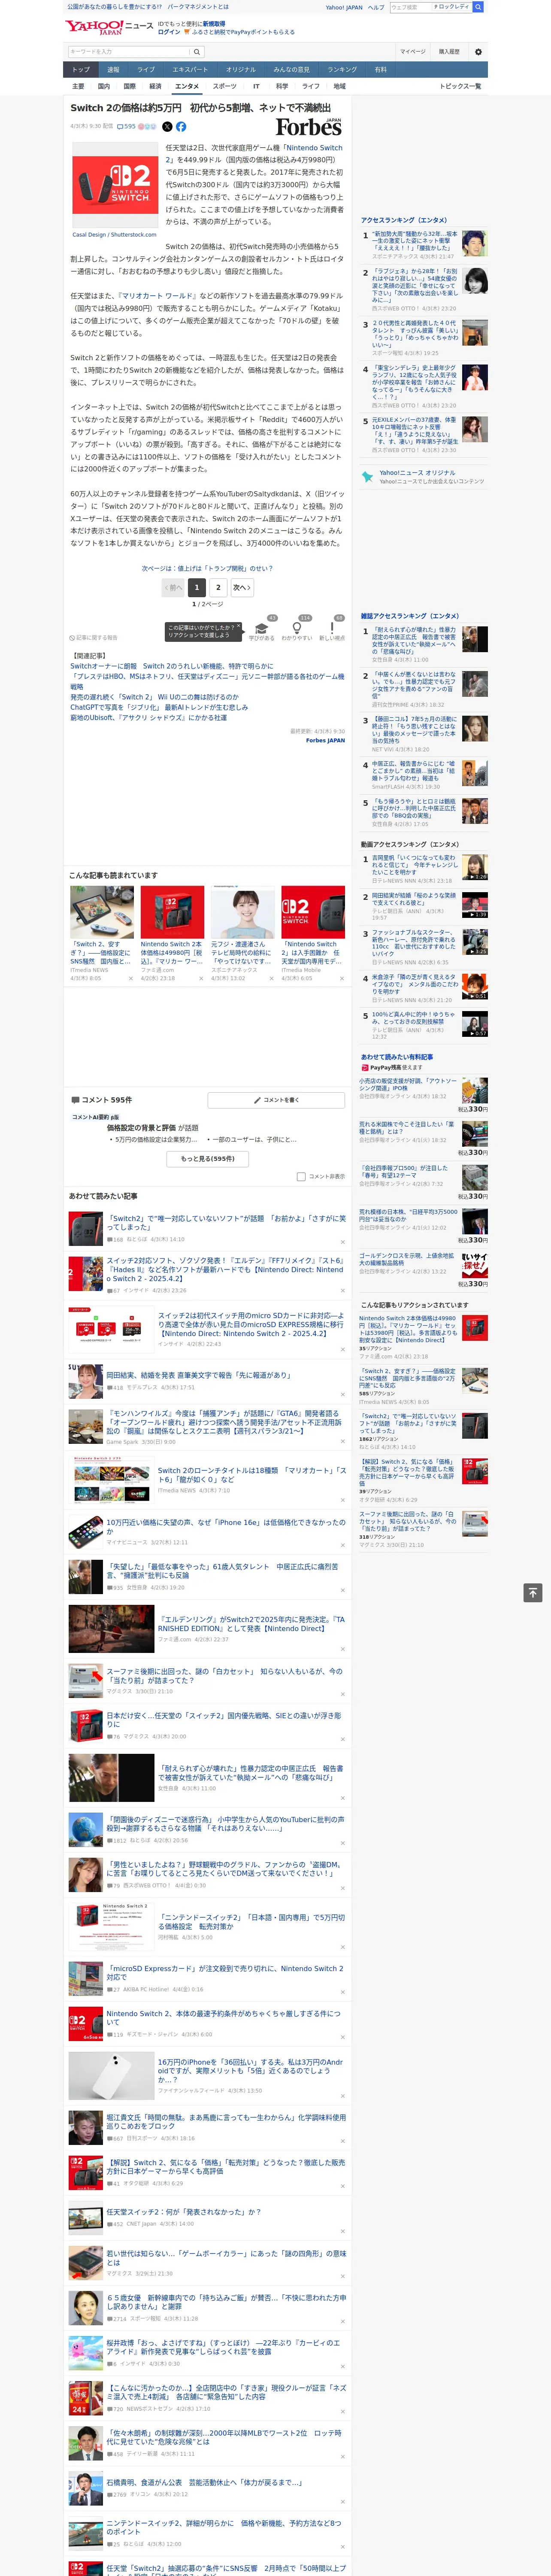Screen dimensions: 551x2576
Task: Open the microSD Expressカード article
Action: click(x=225, y=1972)
